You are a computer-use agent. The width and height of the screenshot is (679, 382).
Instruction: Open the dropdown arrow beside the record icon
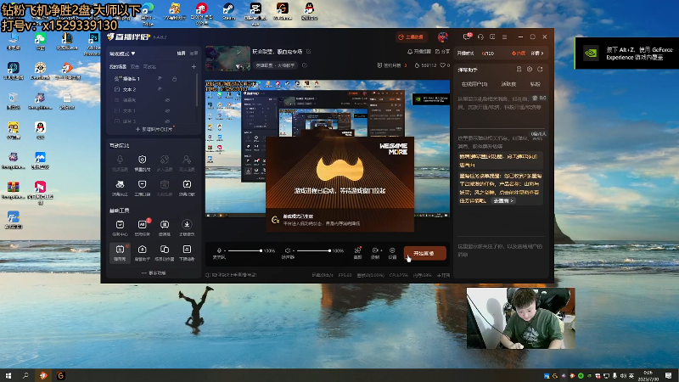click(381, 250)
